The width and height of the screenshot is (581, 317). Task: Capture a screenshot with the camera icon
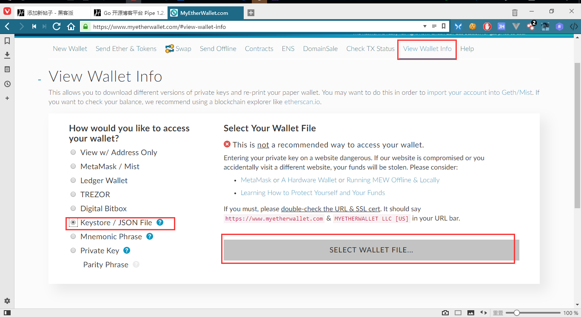point(445,312)
